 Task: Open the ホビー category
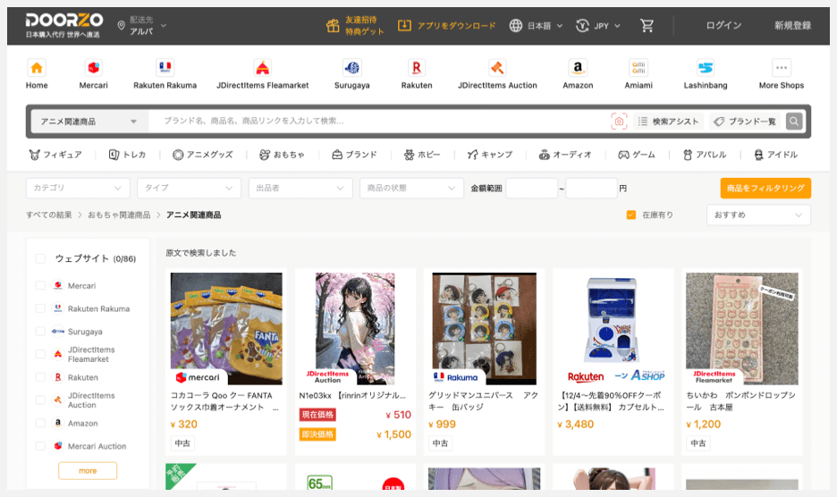click(422, 155)
